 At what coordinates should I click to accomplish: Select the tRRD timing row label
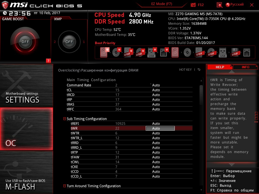click(x=75, y=143)
